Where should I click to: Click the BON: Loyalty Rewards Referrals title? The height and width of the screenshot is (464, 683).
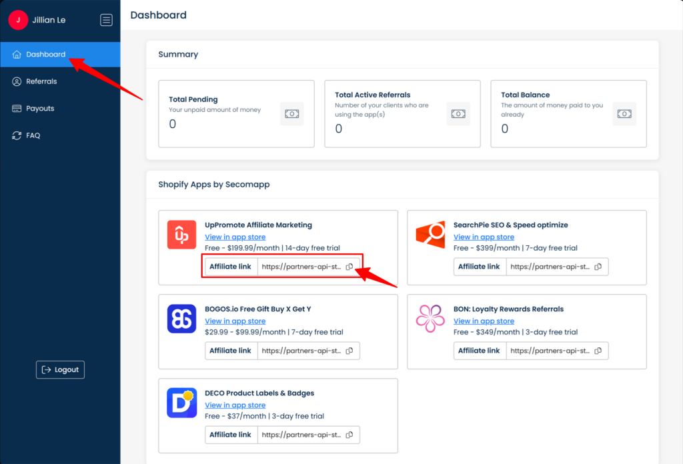point(508,309)
